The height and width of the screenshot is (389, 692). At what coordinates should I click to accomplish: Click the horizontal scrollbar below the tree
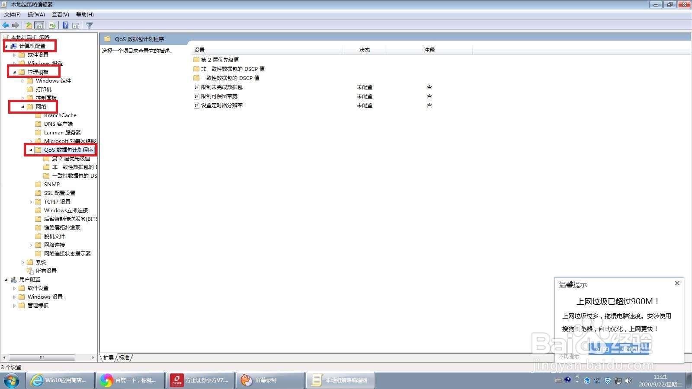[41, 358]
